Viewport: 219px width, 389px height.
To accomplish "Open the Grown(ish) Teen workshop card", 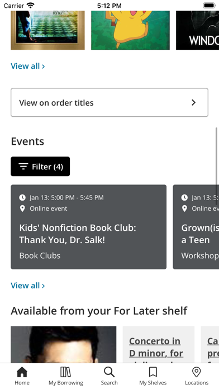I will coord(196,227).
